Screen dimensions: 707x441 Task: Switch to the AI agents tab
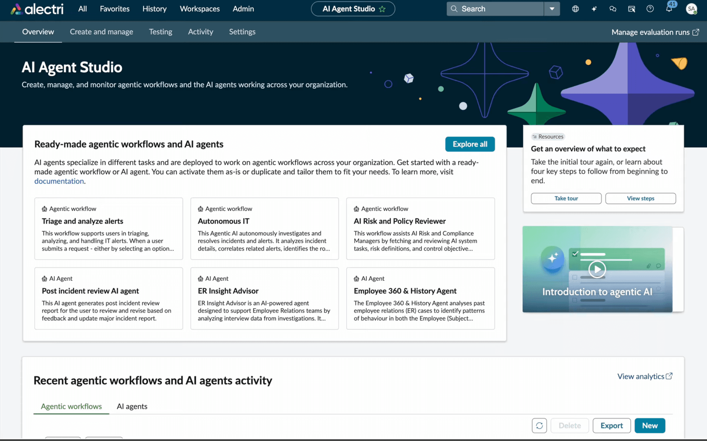pos(132,406)
